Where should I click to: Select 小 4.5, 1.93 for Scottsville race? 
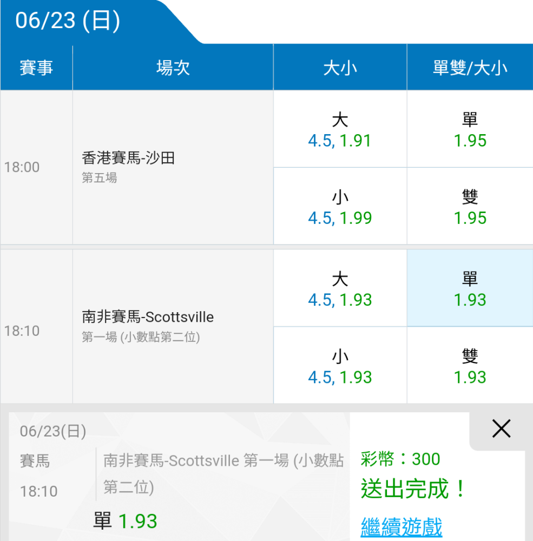tap(340, 366)
